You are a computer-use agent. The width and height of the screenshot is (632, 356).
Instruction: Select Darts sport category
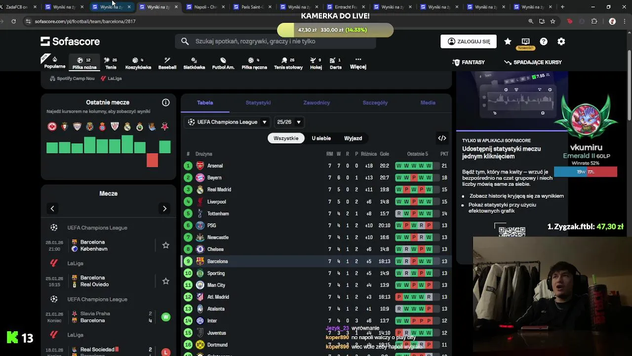(x=336, y=63)
